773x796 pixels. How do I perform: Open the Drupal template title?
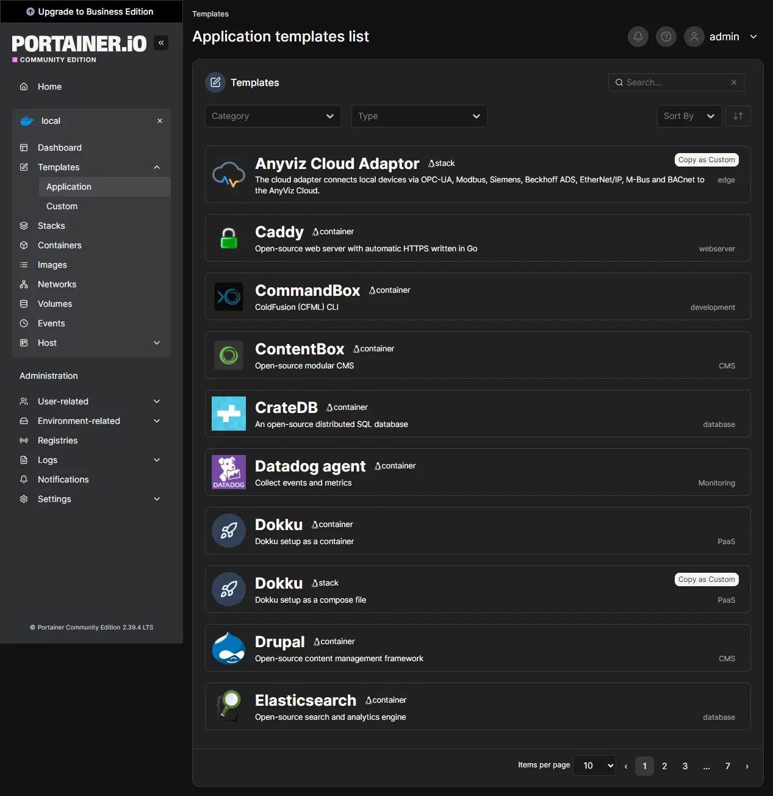[280, 642]
